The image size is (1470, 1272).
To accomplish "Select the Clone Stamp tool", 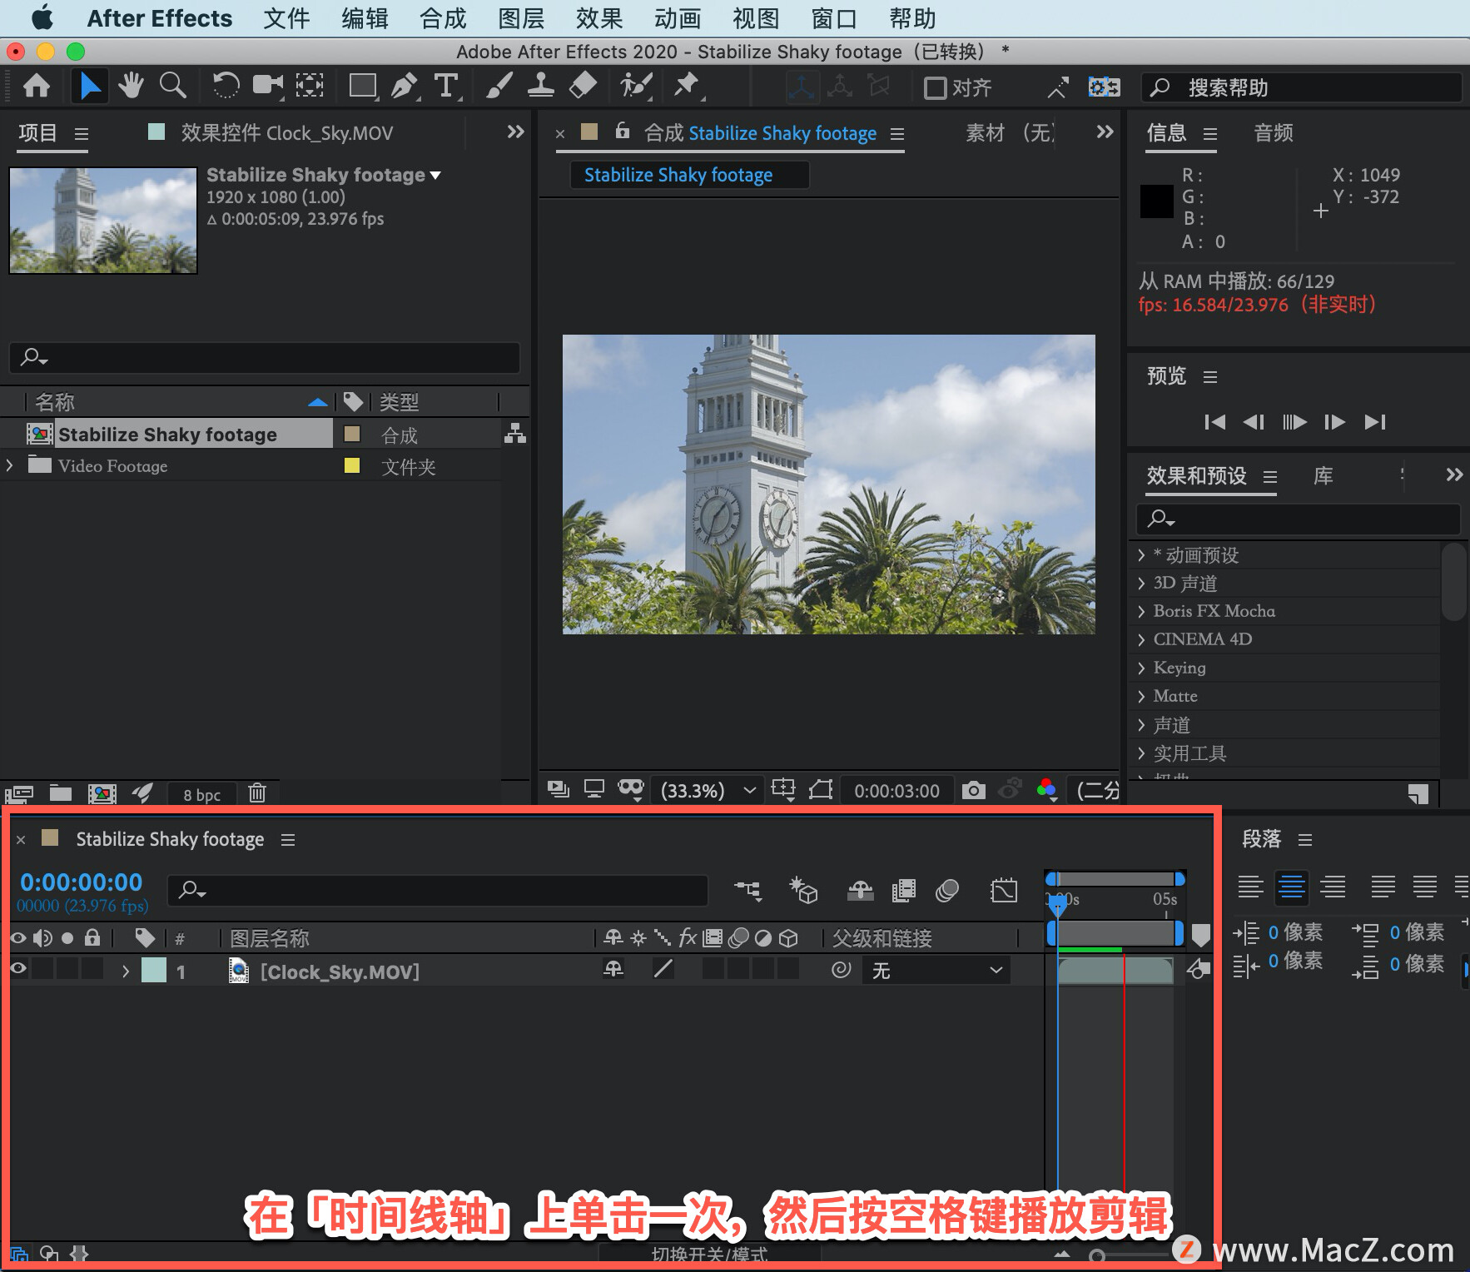I will click(541, 86).
